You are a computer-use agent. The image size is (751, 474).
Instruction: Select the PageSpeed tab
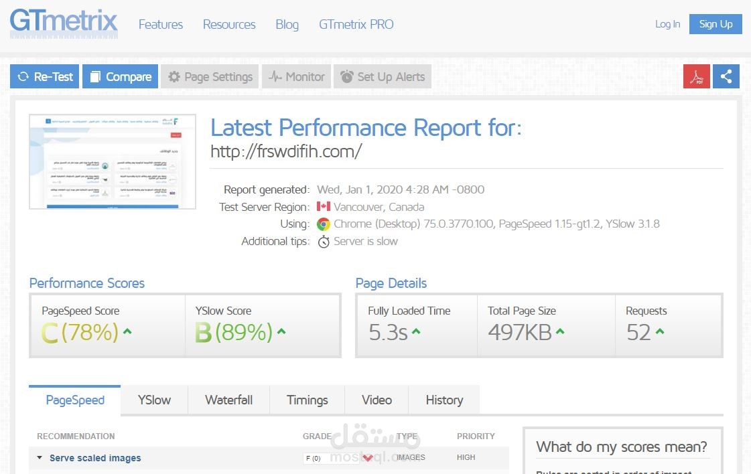pos(75,400)
